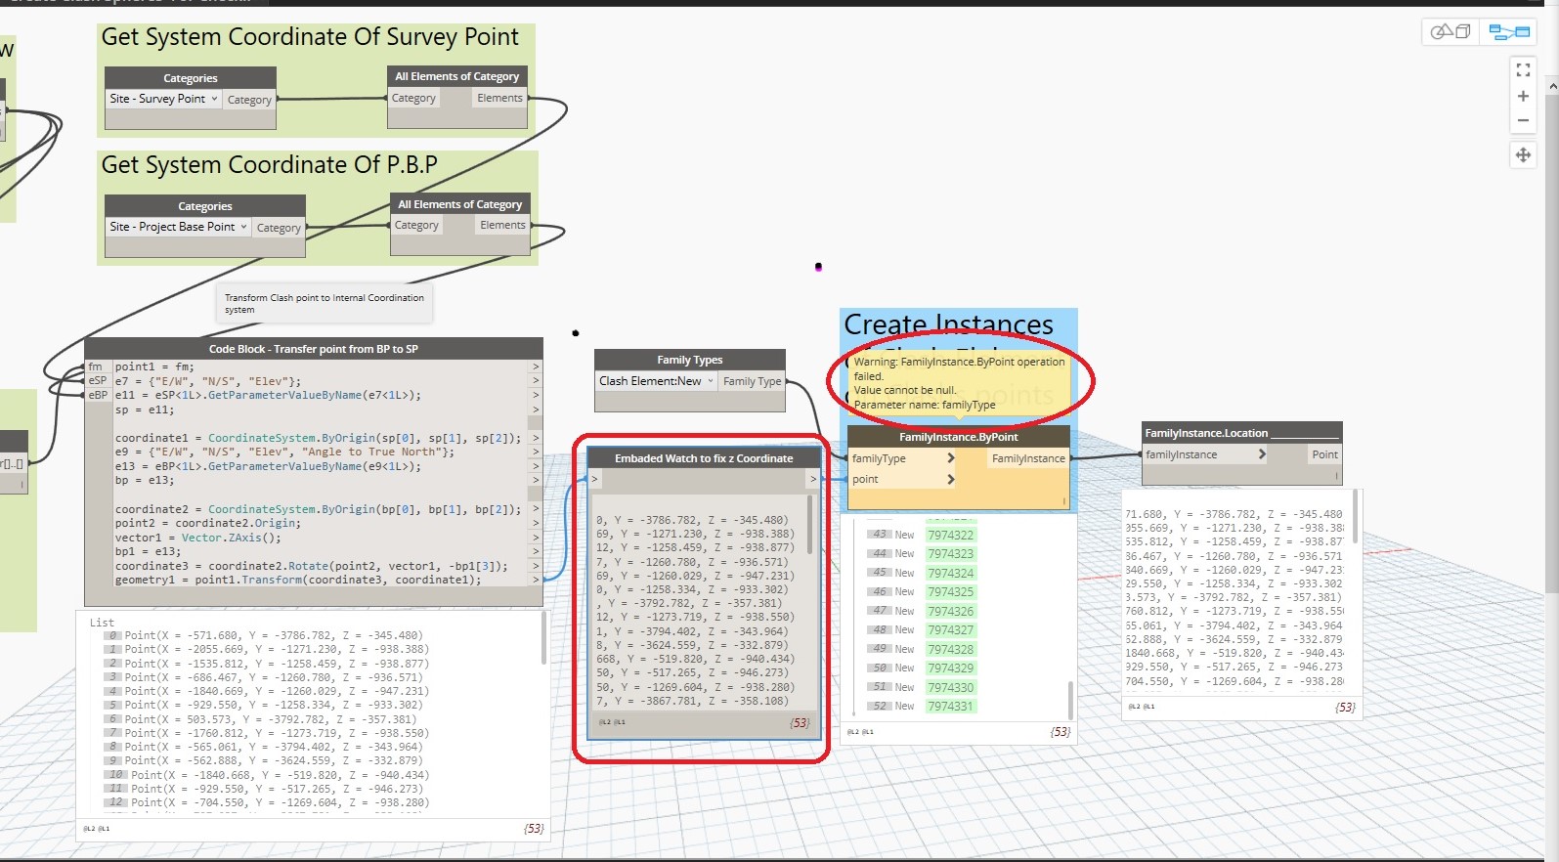
Task: Click the window scrollbar up arrow
Action: point(1552,86)
